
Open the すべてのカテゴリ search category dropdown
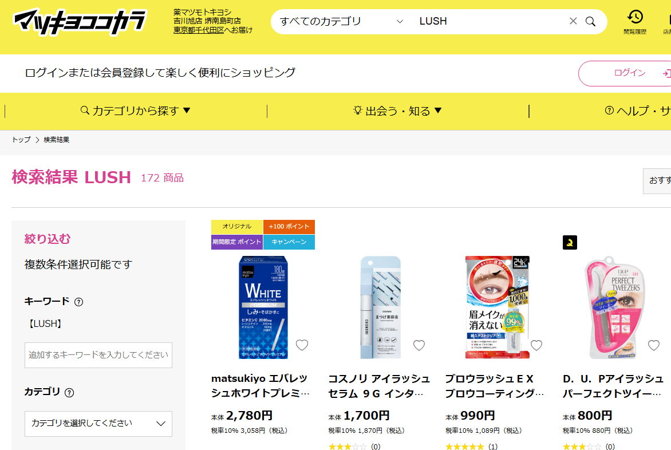tap(341, 21)
